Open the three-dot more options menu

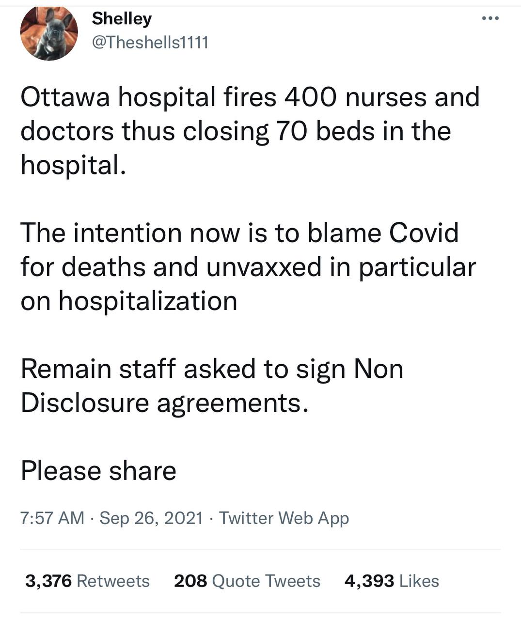490,18
